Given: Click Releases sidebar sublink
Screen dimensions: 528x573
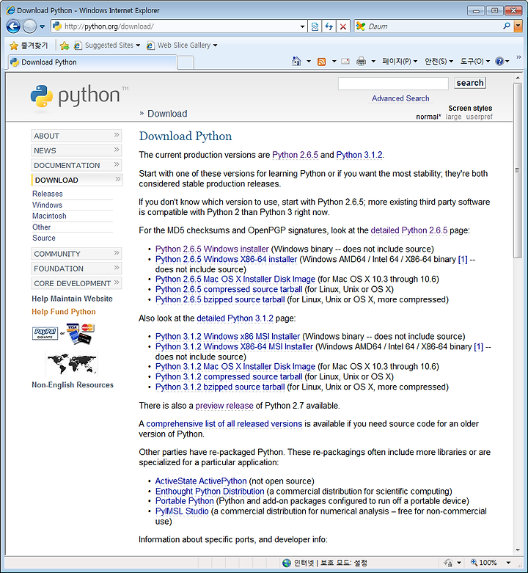Looking at the screenshot, I should click(x=48, y=194).
